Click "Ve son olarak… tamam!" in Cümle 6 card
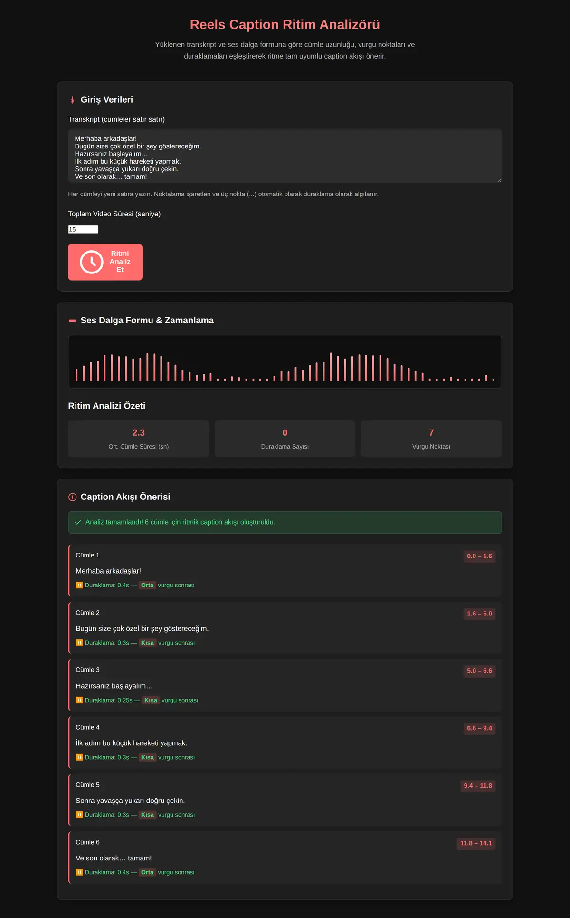 [114, 859]
